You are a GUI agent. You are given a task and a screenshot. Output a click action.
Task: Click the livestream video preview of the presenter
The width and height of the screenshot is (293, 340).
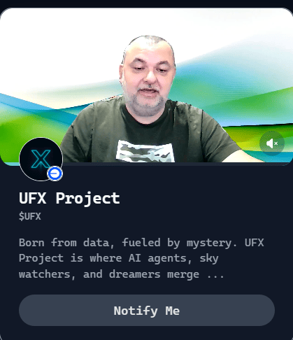146,86
